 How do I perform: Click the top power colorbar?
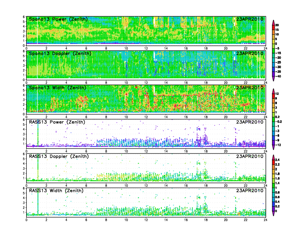(x=273, y=51)
